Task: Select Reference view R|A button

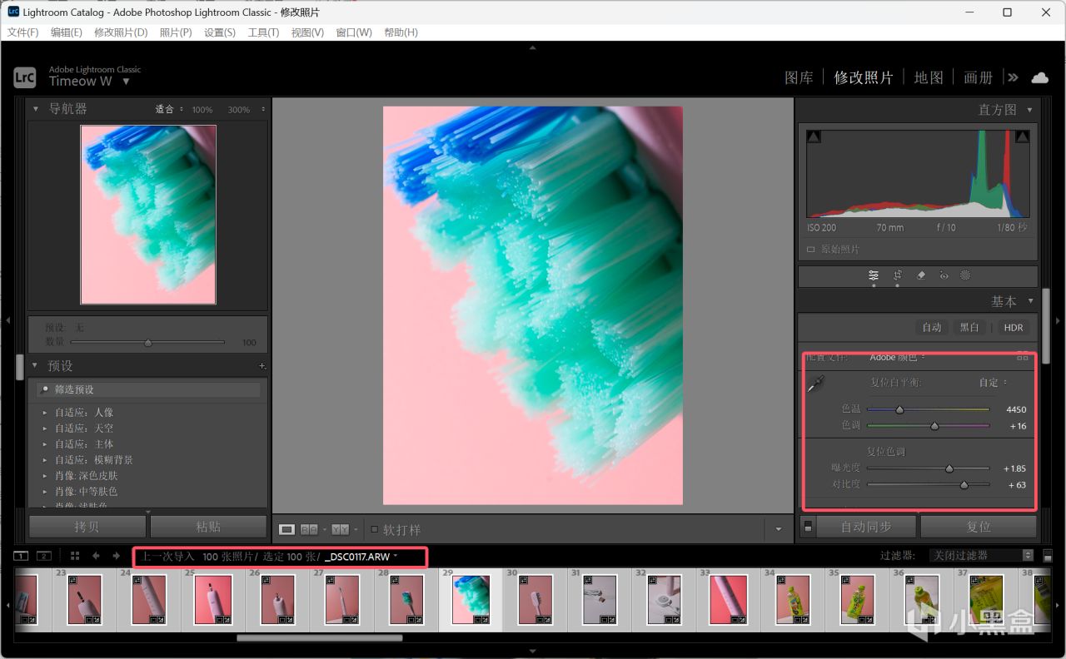Action: [x=309, y=529]
